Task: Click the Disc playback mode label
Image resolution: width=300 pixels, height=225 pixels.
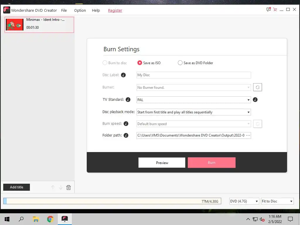Action: click(118, 112)
